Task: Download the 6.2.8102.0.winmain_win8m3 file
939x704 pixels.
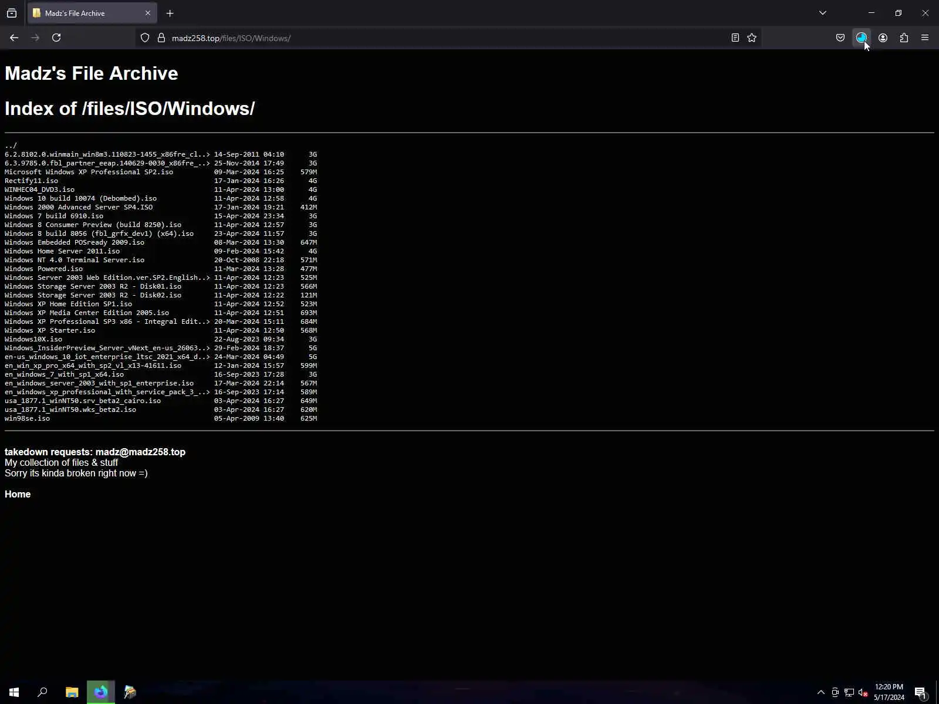Action: pyautogui.click(x=107, y=154)
